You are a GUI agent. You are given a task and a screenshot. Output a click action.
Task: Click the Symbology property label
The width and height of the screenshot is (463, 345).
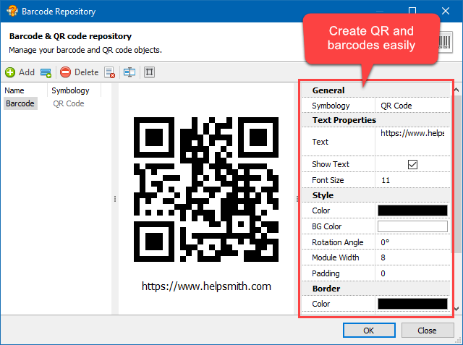tap(331, 106)
